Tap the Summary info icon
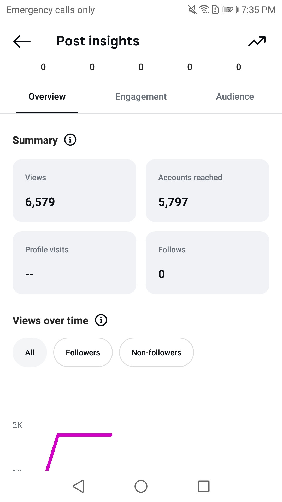 click(x=70, y=140)
